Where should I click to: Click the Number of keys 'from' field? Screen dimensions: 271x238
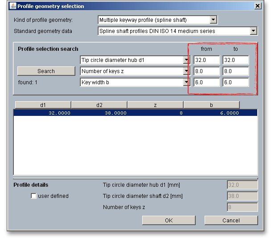pos(206,71)
